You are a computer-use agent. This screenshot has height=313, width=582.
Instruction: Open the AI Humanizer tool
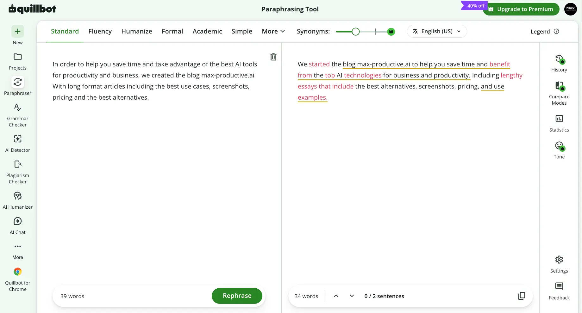(18, 200)
